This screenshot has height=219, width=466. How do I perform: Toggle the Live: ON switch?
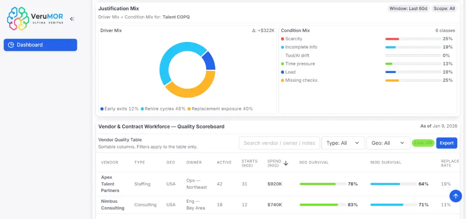coord(423,143)
